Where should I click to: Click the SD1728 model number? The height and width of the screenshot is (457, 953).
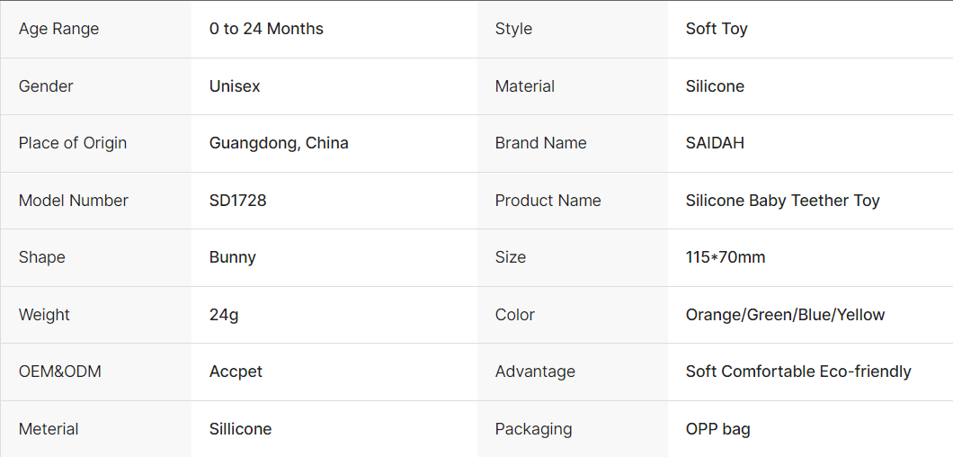click(x=237, y=201)
